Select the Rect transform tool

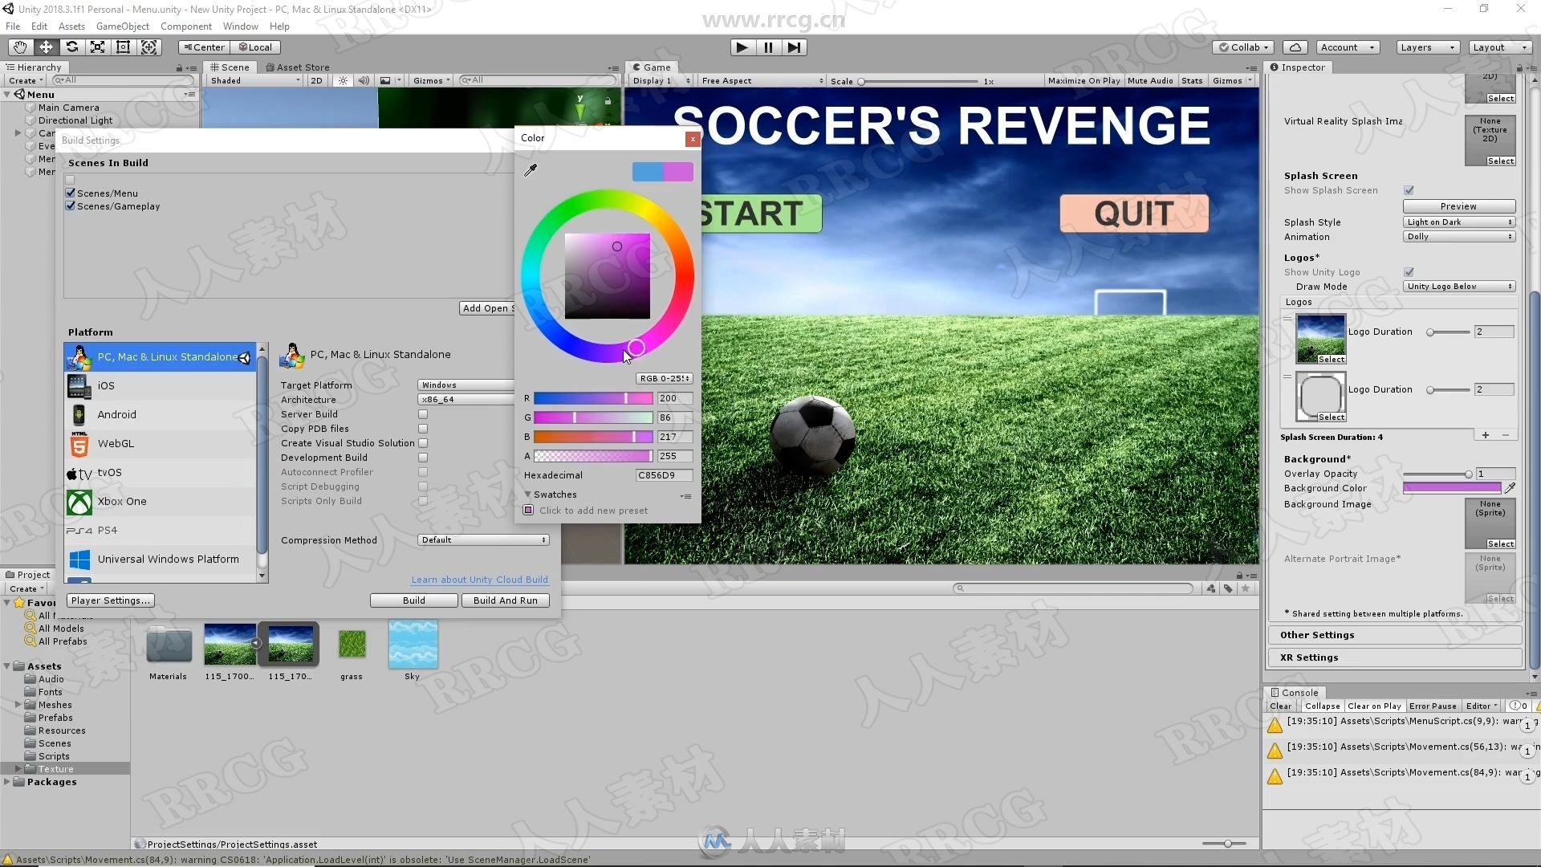[x=123, y=47]
